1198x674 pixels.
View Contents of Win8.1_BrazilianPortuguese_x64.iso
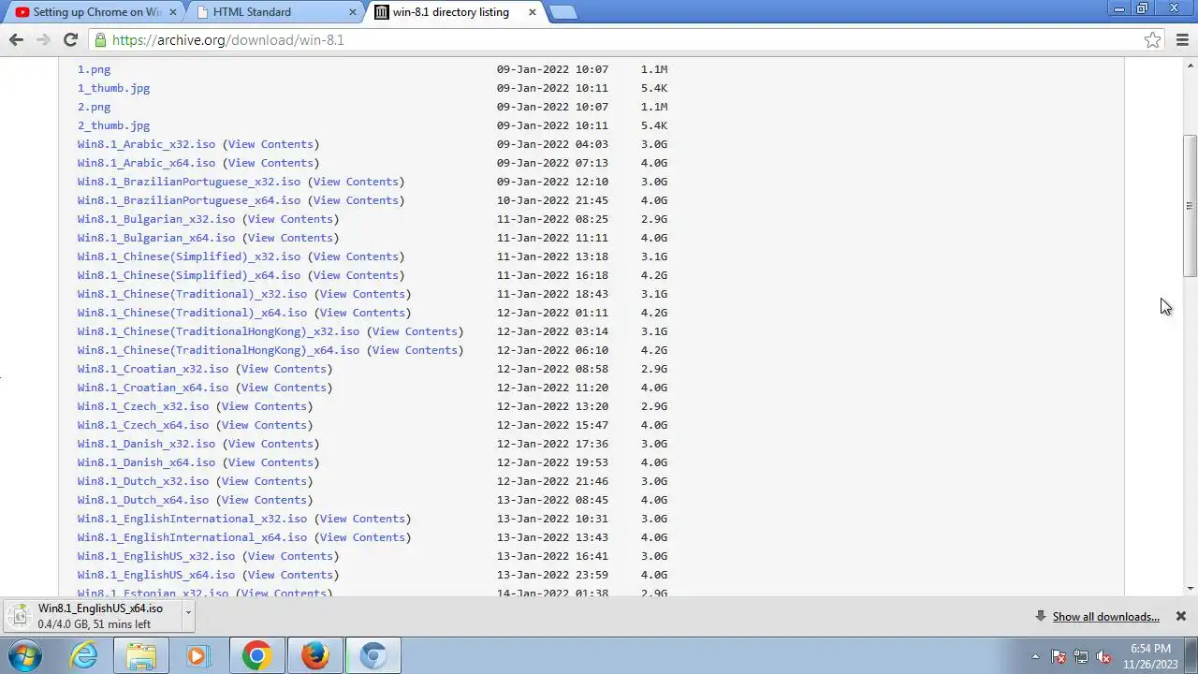(356, 200)
